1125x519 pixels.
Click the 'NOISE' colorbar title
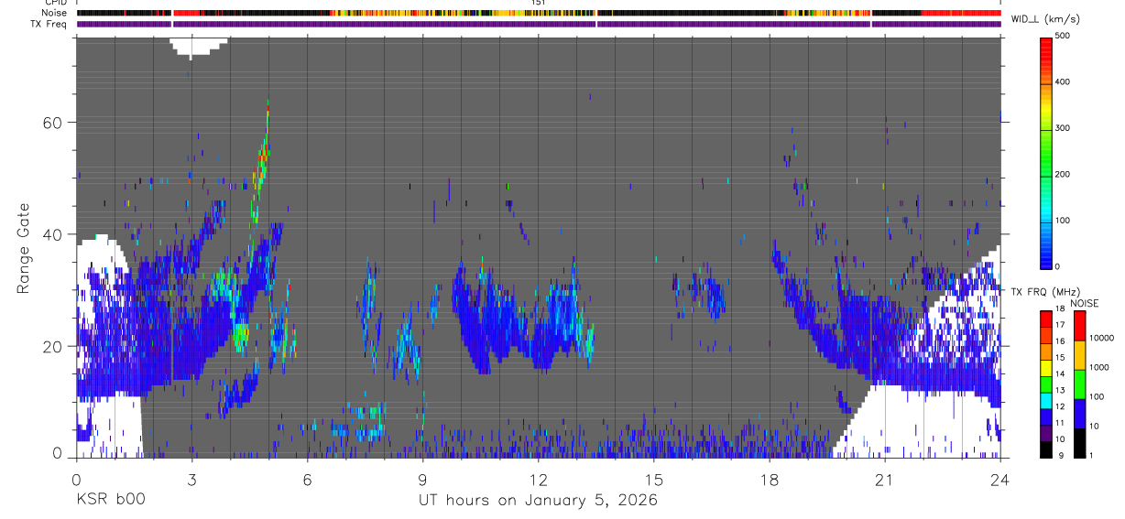[x=1084, y=303]
